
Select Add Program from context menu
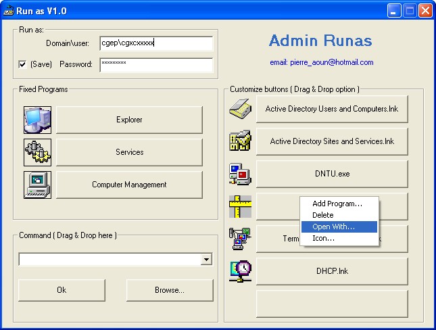coord(337,204)
